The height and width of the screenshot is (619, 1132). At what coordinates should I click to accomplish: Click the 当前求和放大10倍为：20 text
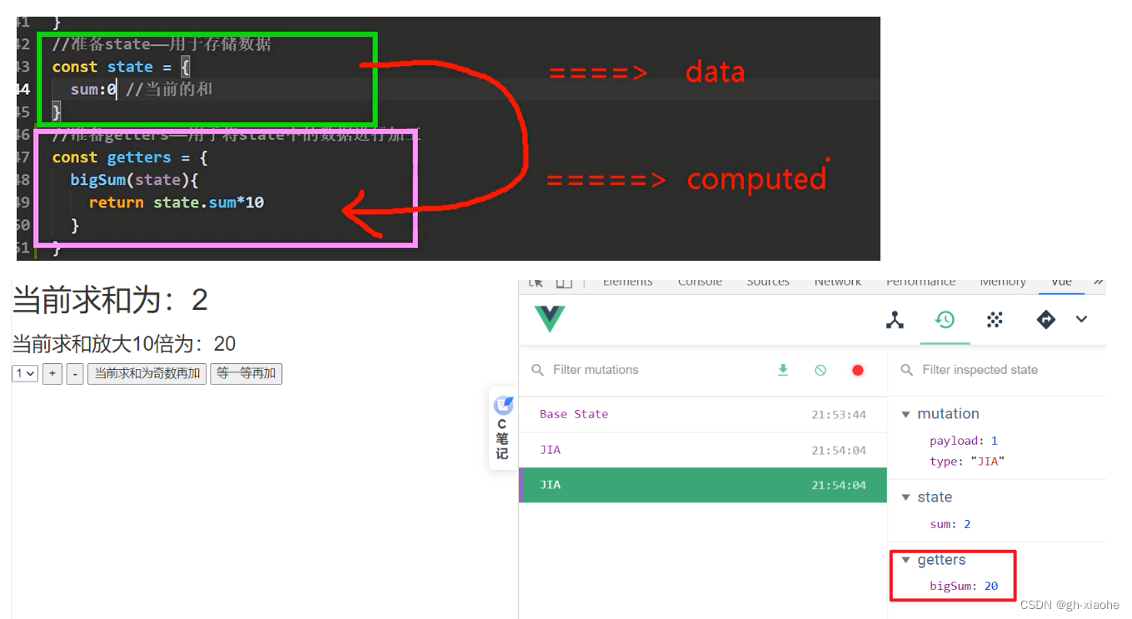pos(124,343)
